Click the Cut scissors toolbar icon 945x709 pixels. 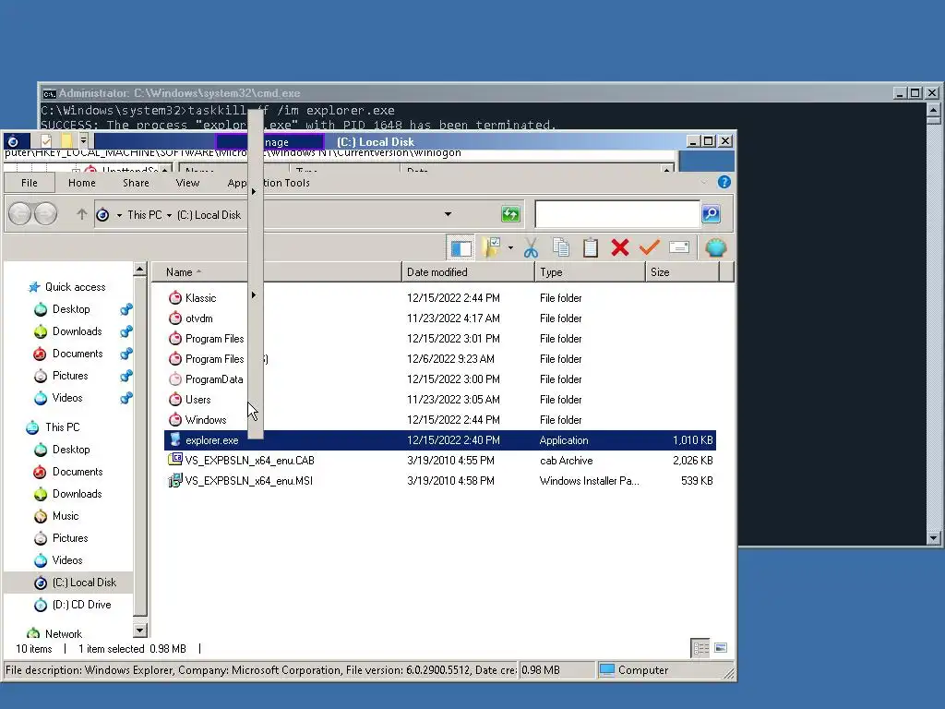click(x=531, y=247)
